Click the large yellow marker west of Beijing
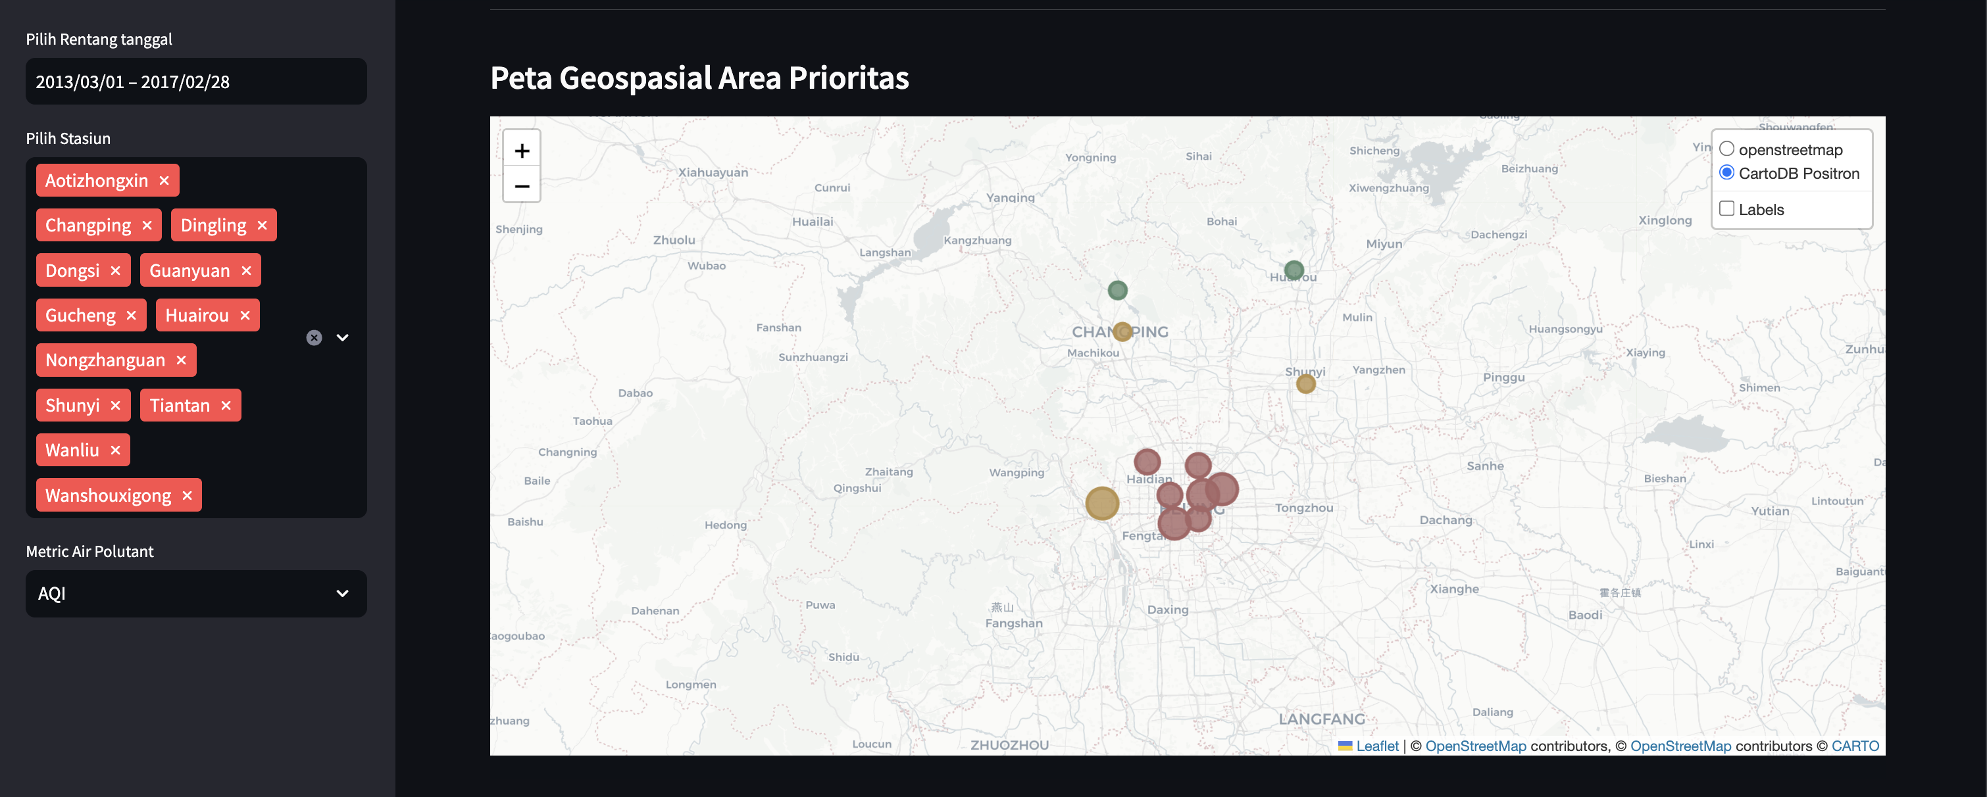This screenshot has width=1987, height=797. [1102, 503]
